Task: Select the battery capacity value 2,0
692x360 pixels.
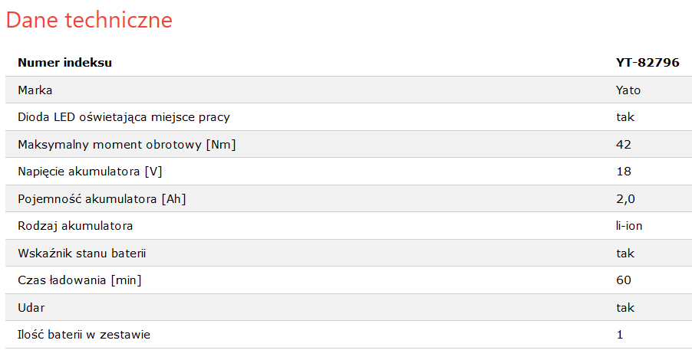Action: pos(625,199)
